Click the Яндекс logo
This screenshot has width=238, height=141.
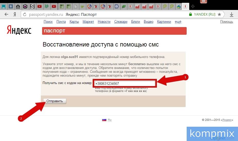[x=19, y=30]
